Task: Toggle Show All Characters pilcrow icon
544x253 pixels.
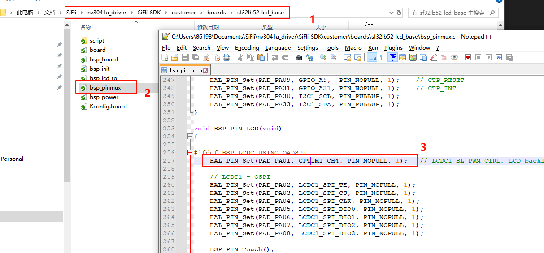Action: pos(382,57)
